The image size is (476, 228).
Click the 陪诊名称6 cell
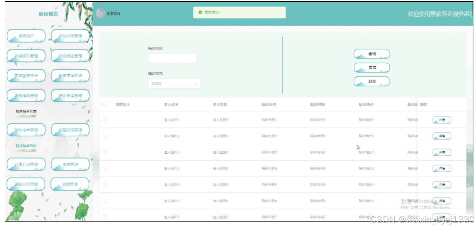click(x=269, y=201)
